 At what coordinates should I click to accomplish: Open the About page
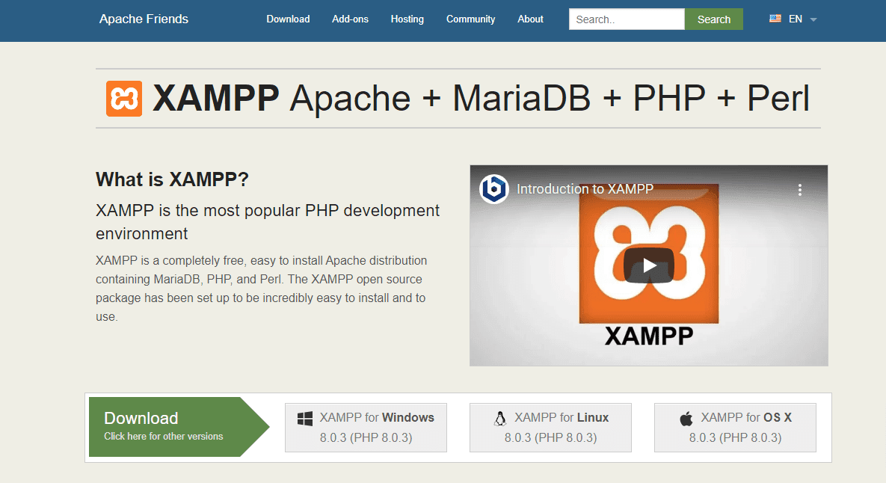pyautogui.click(x=530, y=19)
